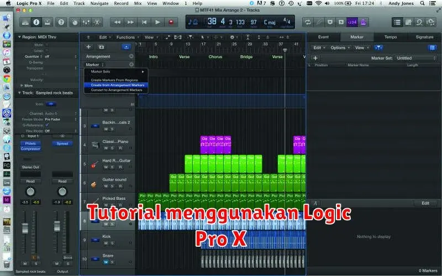The height and width of the screenshot is (276, 442).
Task: Click the Guitar sound track icon
Action: pyautogui.click(x=94, y=184)
